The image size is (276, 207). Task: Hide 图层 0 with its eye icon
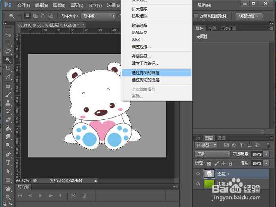click(198, 184)
